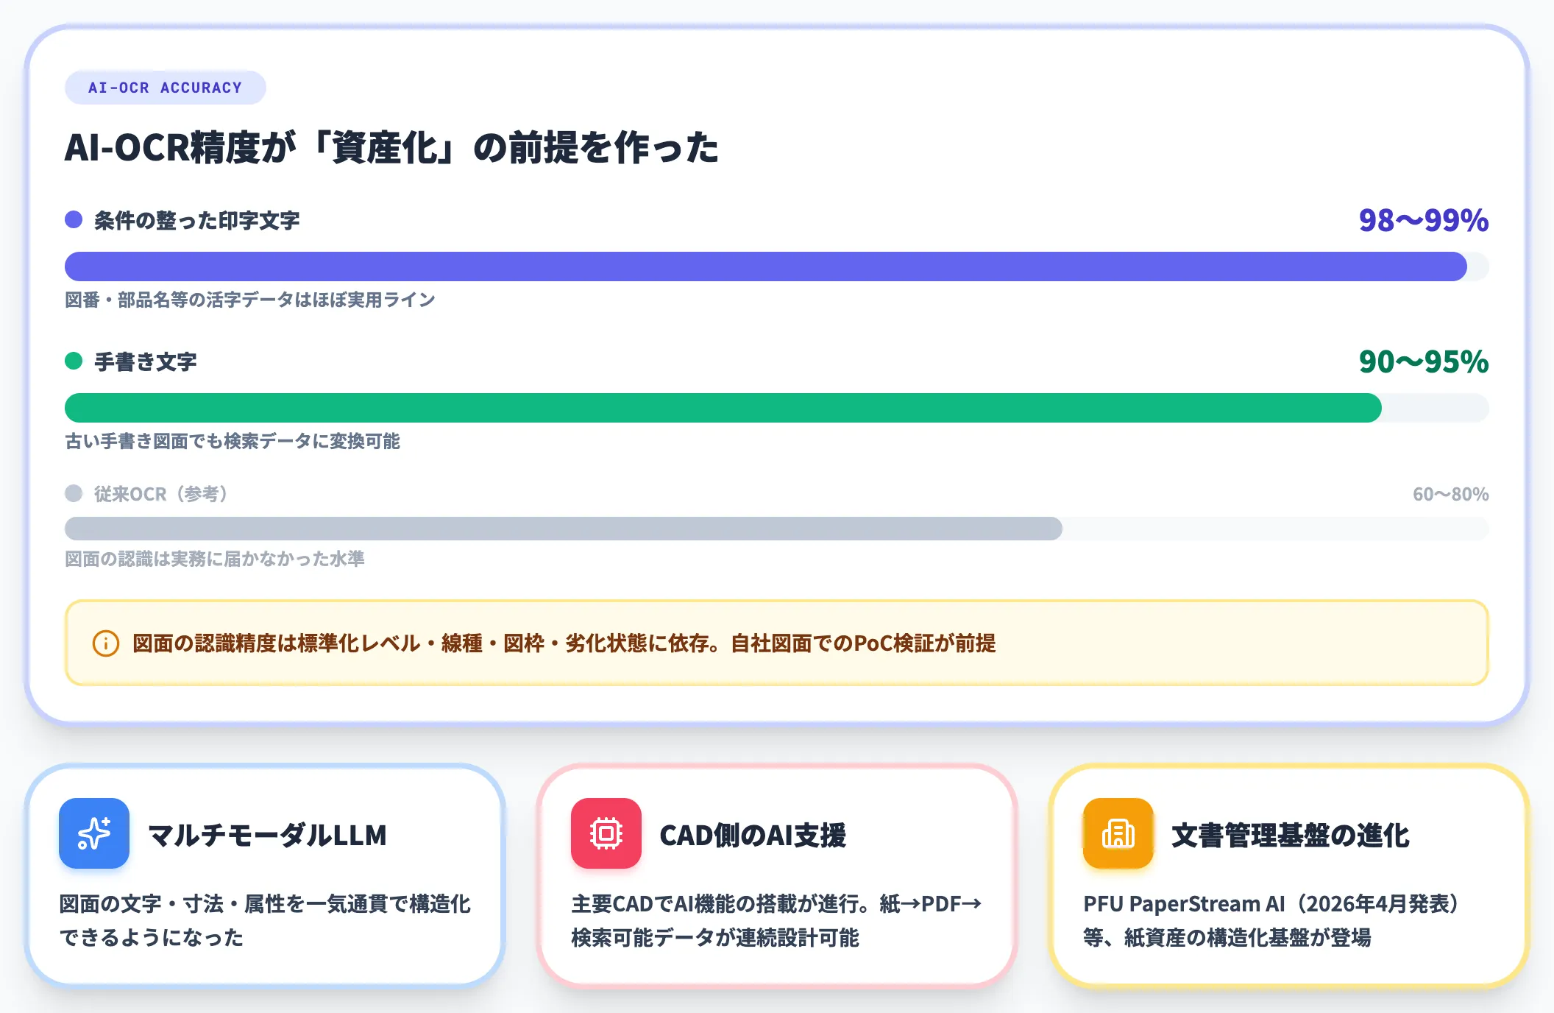
Task: Click the 60〜80% value
Action: pyautogui.click(x=1451, y=494)
